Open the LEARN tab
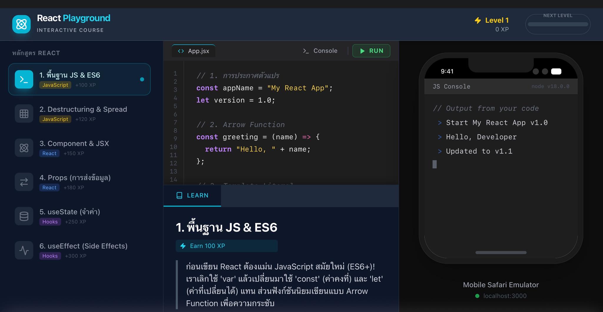This screenshot has width=603, height=312. (192, 196)
